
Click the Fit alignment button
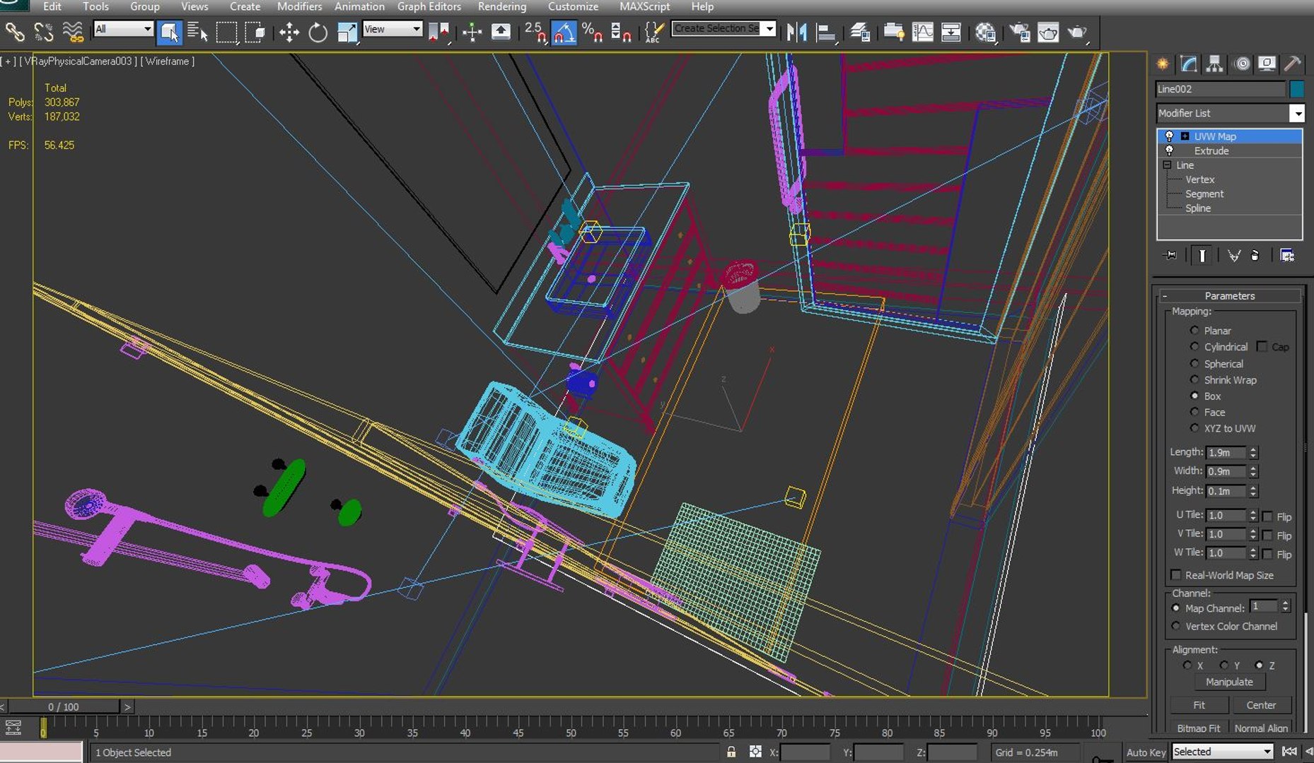coord(1199,705)
